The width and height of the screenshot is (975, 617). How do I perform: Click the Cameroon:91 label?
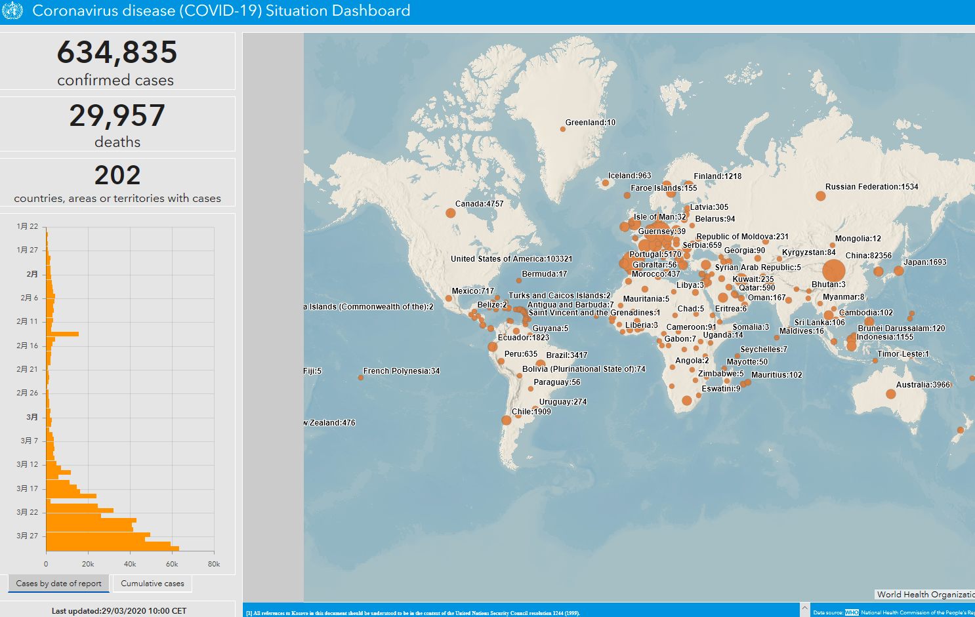(691, 327)
